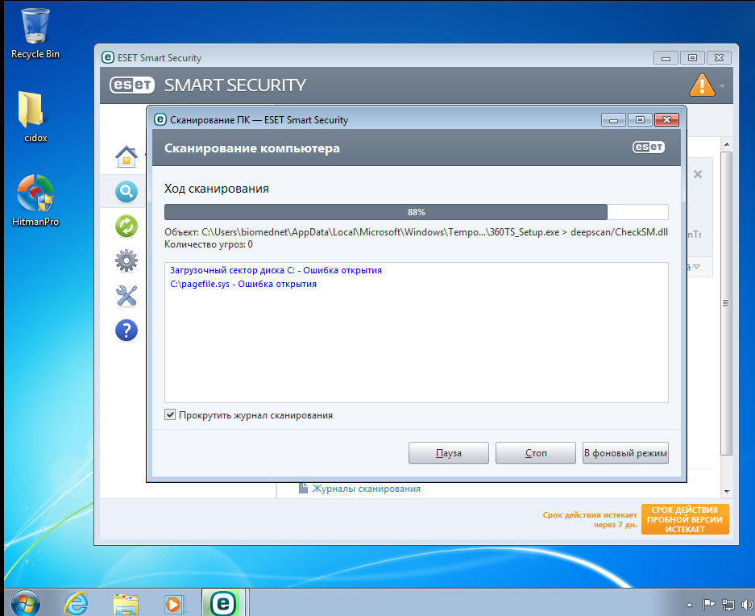
Task: Open Windows Explorer from taskbar
Action: pos(126,604)
